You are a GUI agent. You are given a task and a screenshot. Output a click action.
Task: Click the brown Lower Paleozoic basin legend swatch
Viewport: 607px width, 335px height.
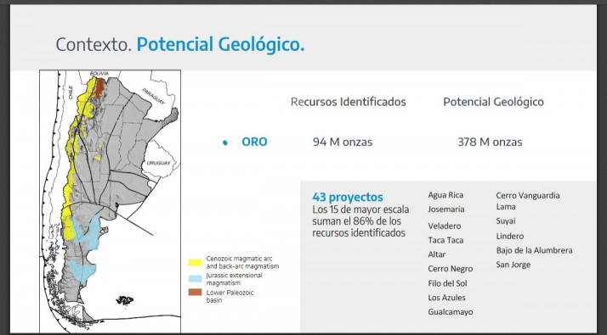(x=196, y=292)
